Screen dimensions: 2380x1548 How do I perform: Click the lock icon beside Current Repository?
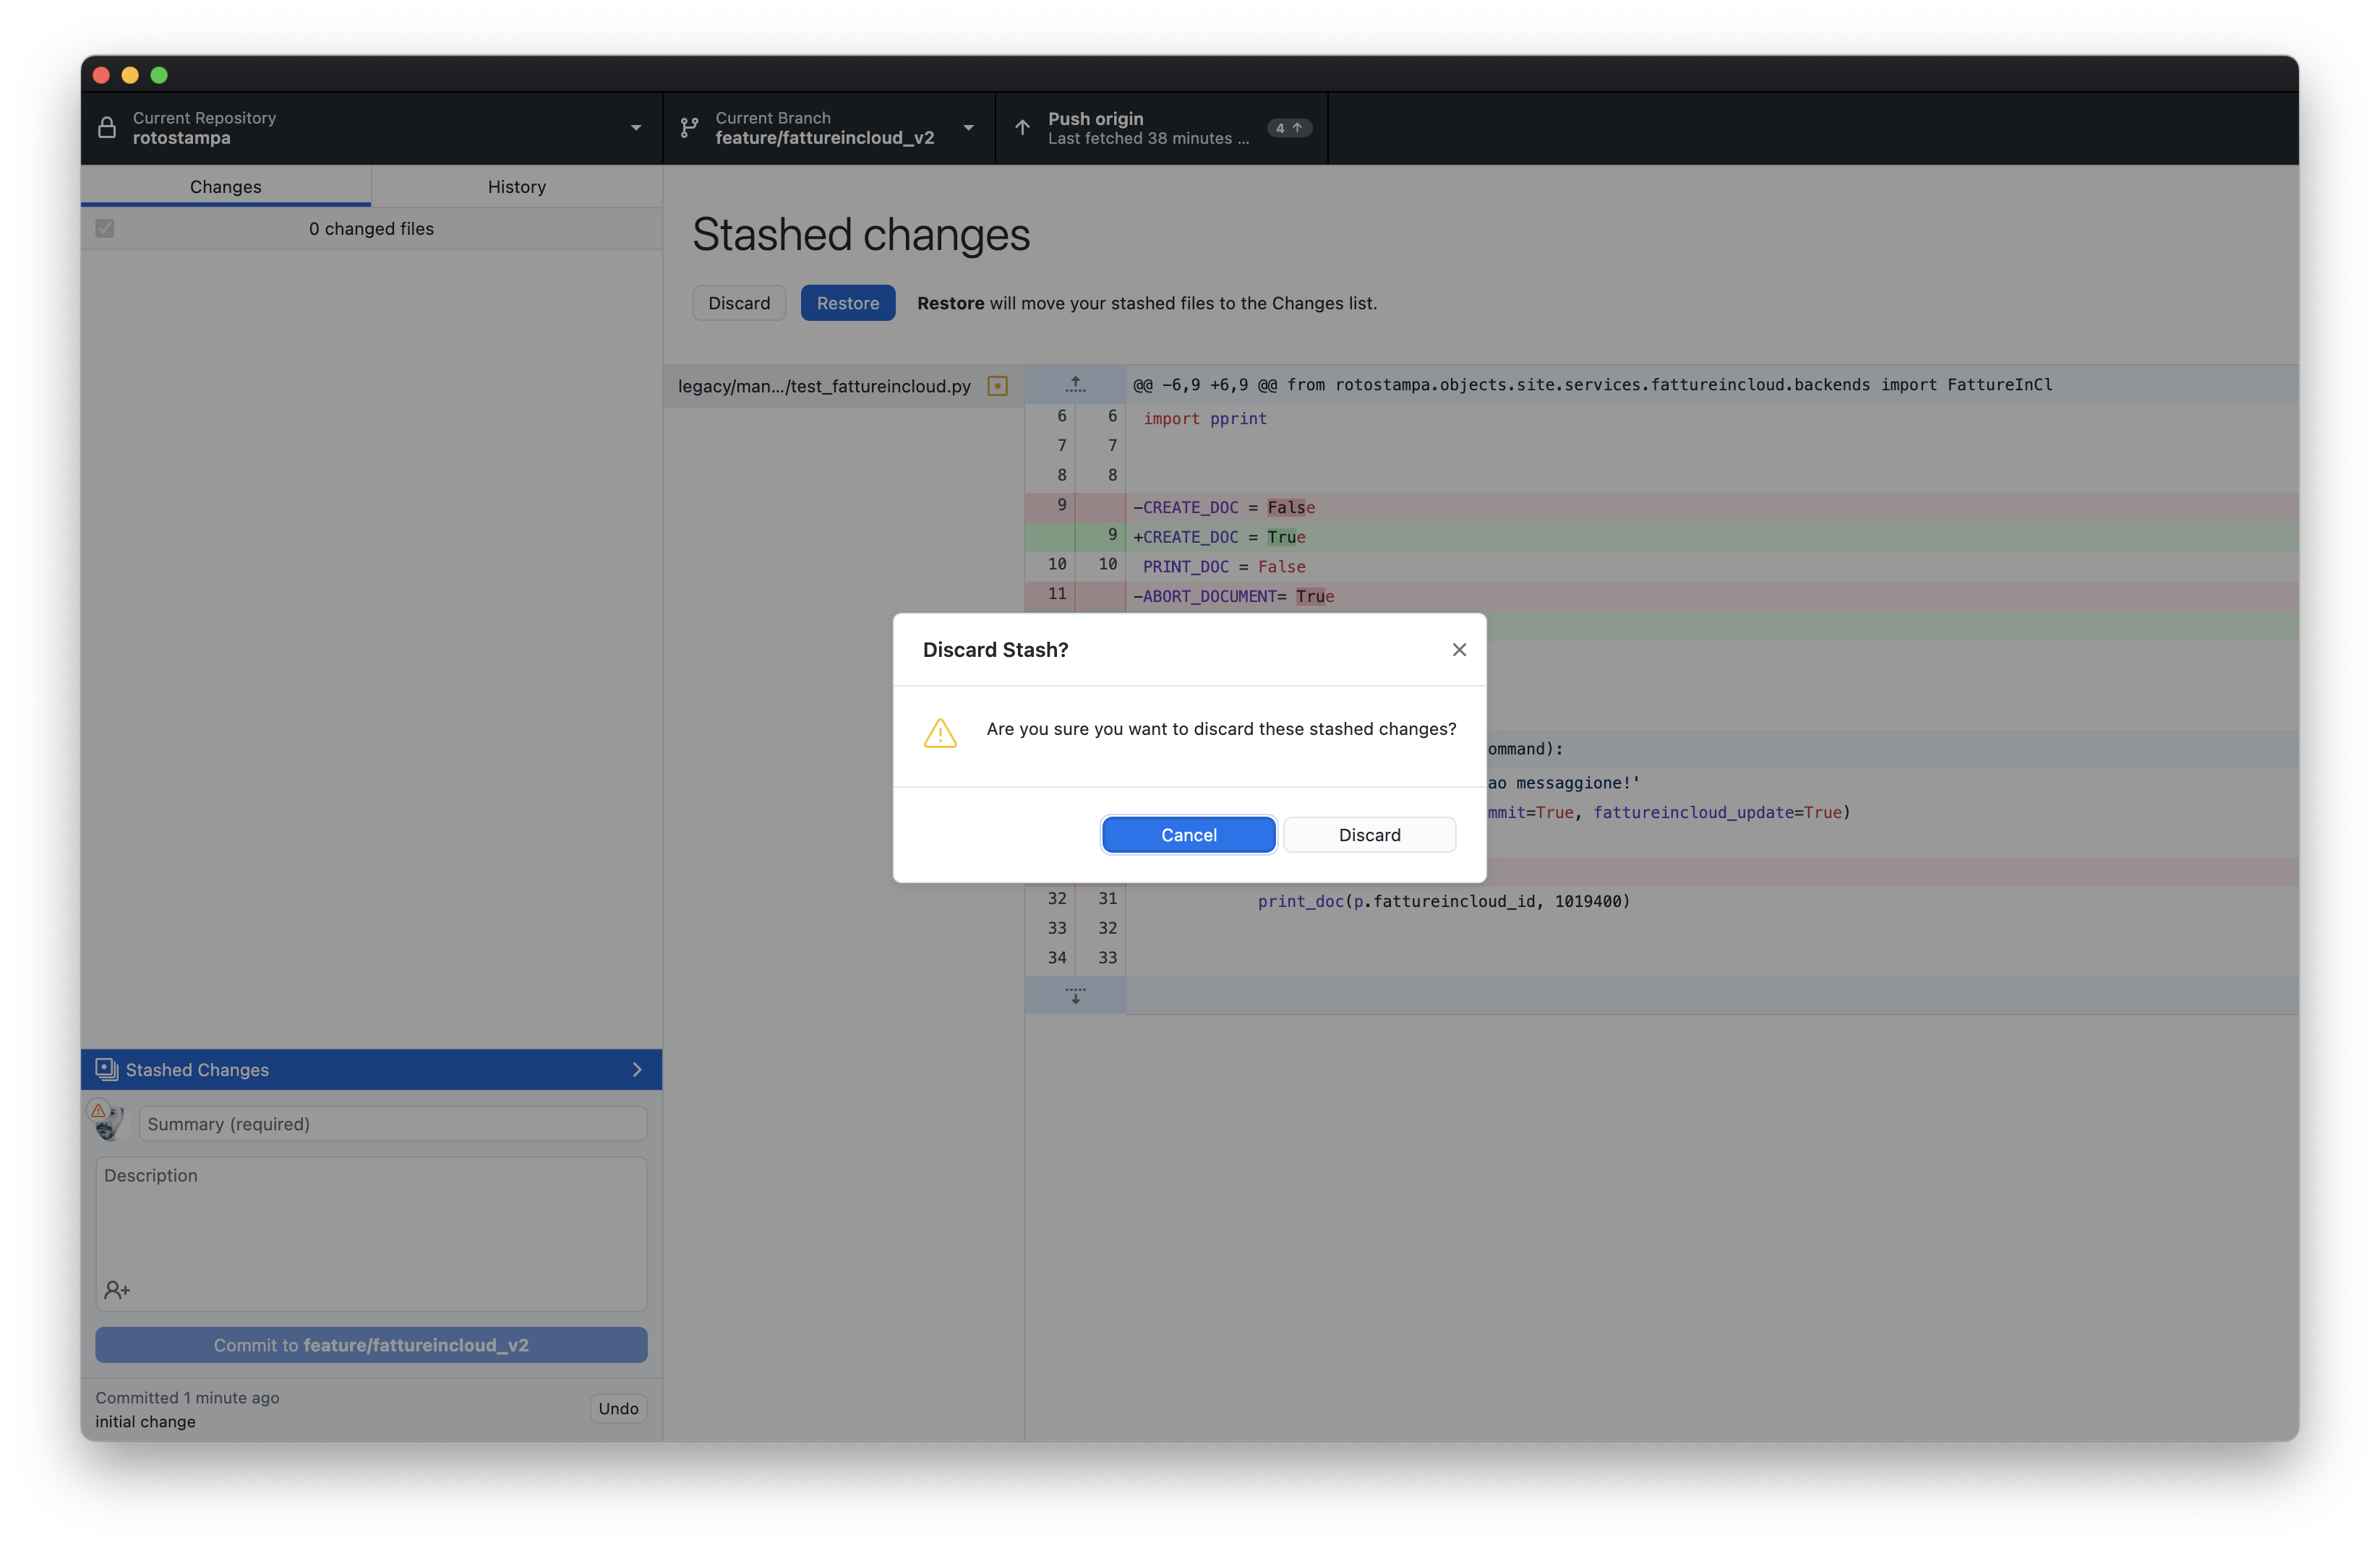pyautogui.click(x=107, y=128)
